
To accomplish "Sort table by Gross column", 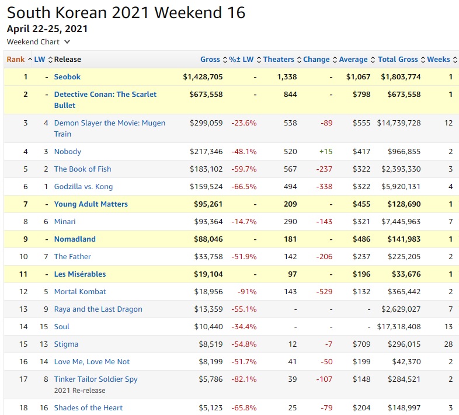I will (210, 60).
